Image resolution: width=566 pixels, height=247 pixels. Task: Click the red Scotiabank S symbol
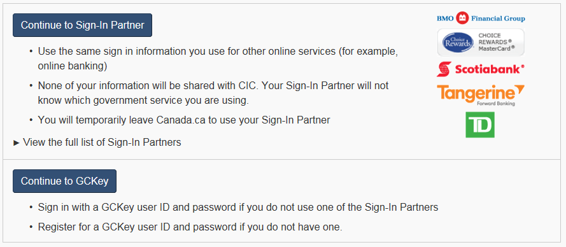point(444,69)
